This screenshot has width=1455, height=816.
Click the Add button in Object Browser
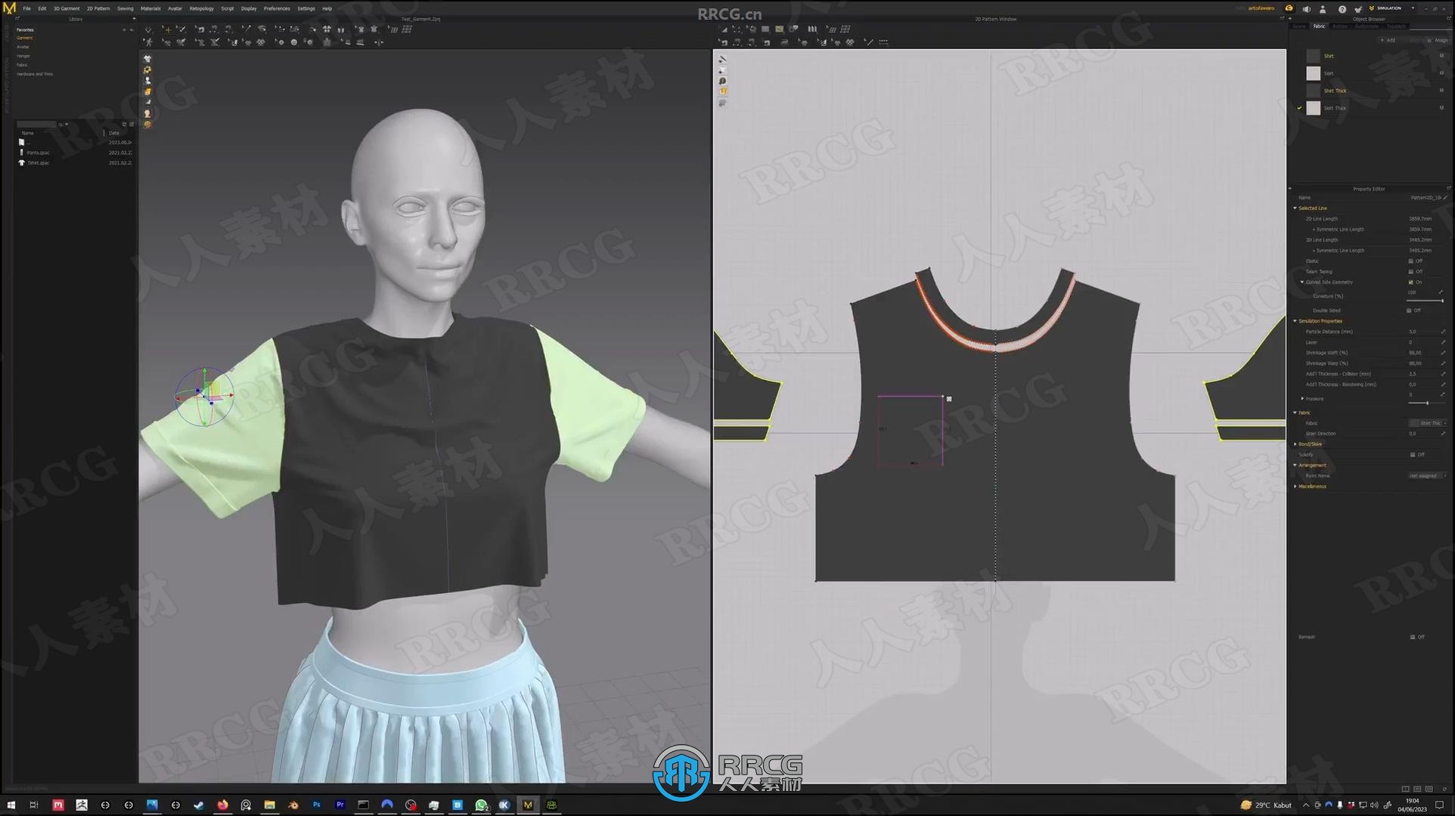(1389, 40)
